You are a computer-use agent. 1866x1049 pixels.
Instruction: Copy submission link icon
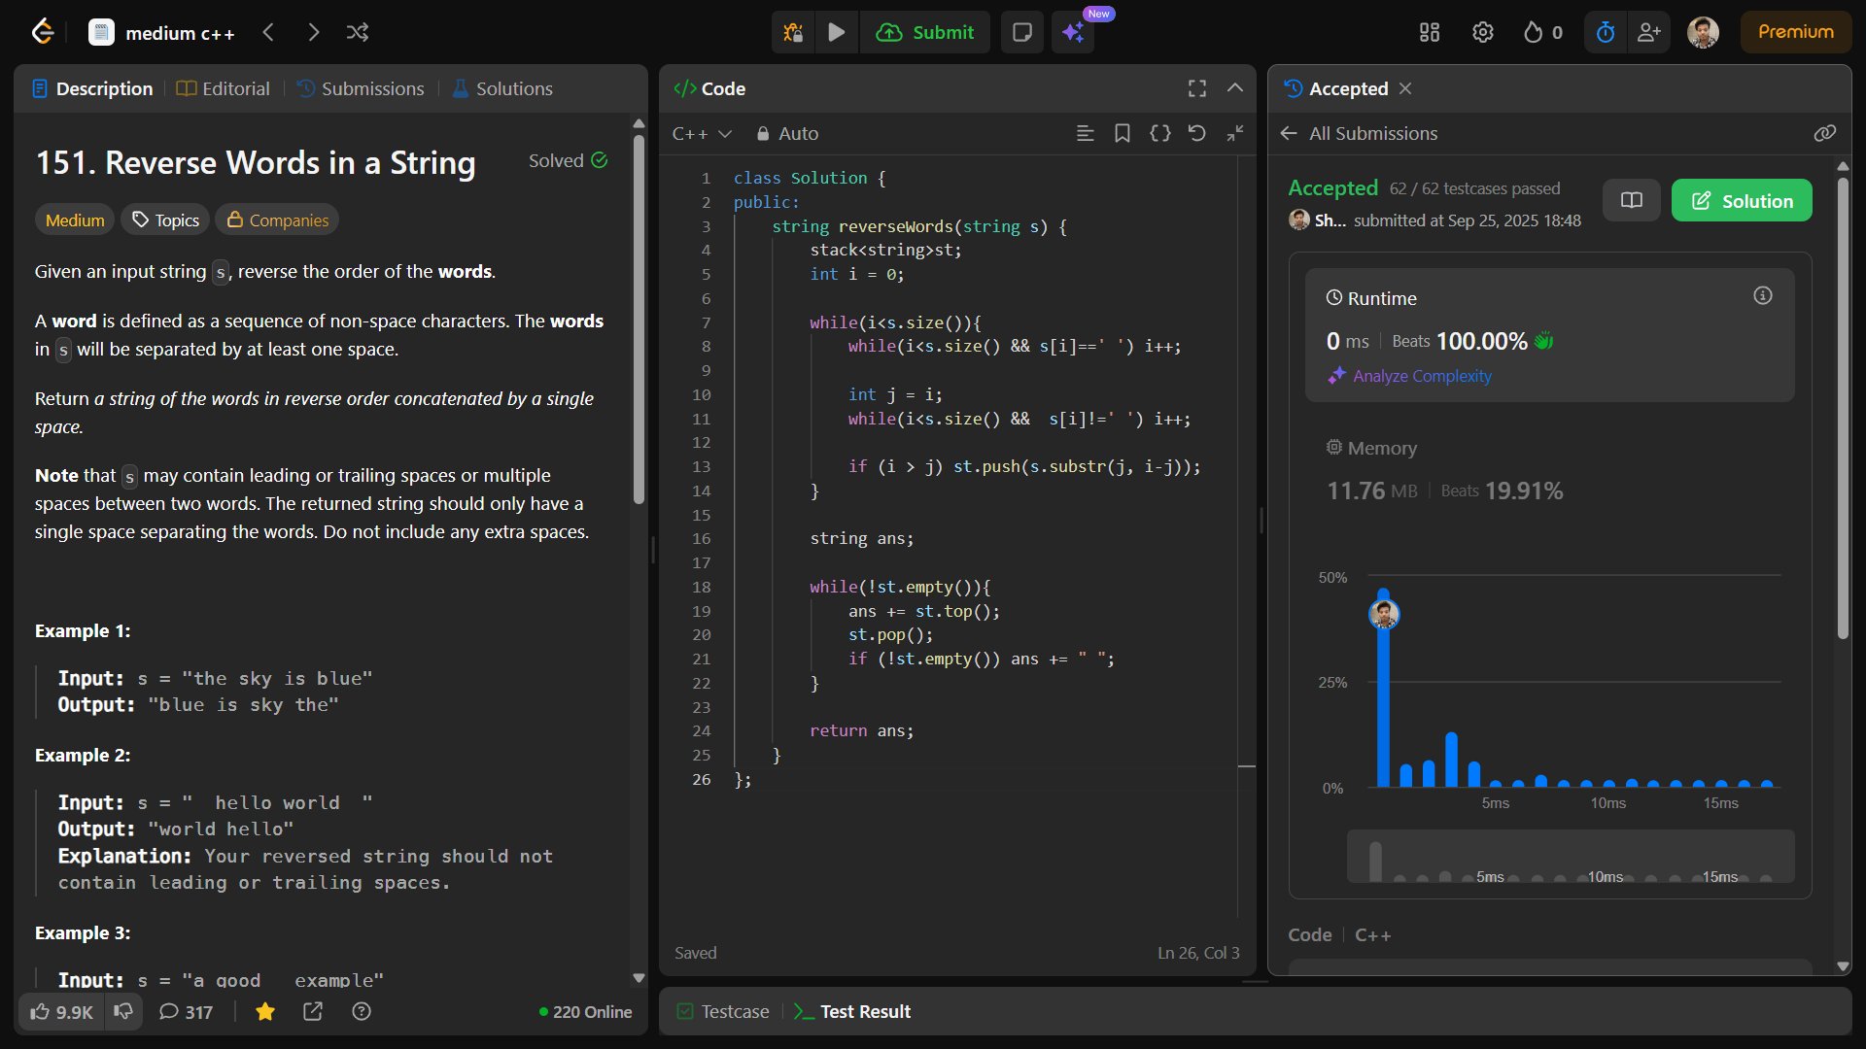coord(1824,133)
